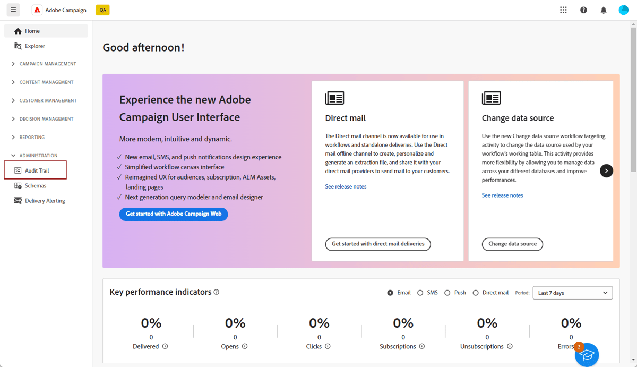Click the carousel next arrow
637x367 pixels.
coord(606,170)
